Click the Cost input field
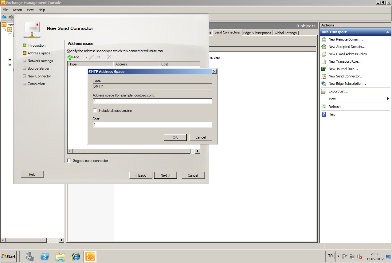This screenshot has height=263, width=392. point(152,125)
